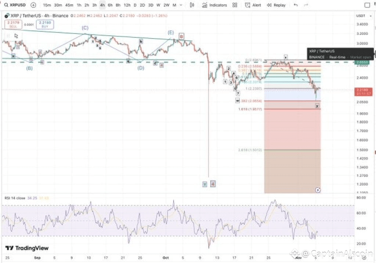Click the lightning go-to-realtime icon on chart
The width and height of the screenshot is (376, 263).
[x=318, y=190]
